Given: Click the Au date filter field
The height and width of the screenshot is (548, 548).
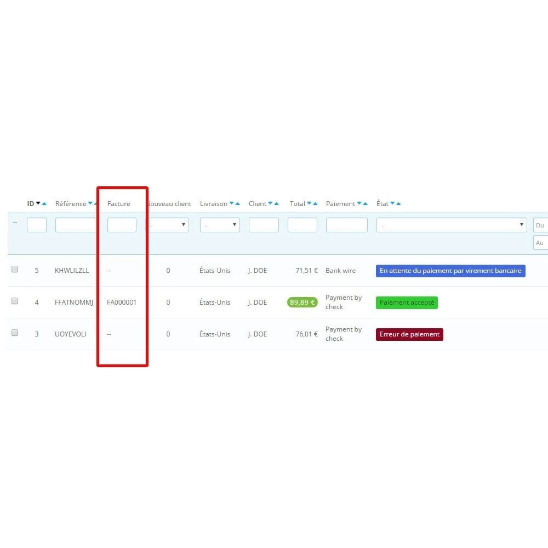Looking at the screenshot, I should pos(541,243).
